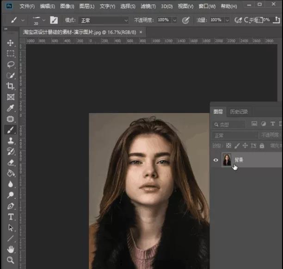Viewport: 283px width, 269px height.
Task: Open the 图像(I) menu
Action: [67, 6]
